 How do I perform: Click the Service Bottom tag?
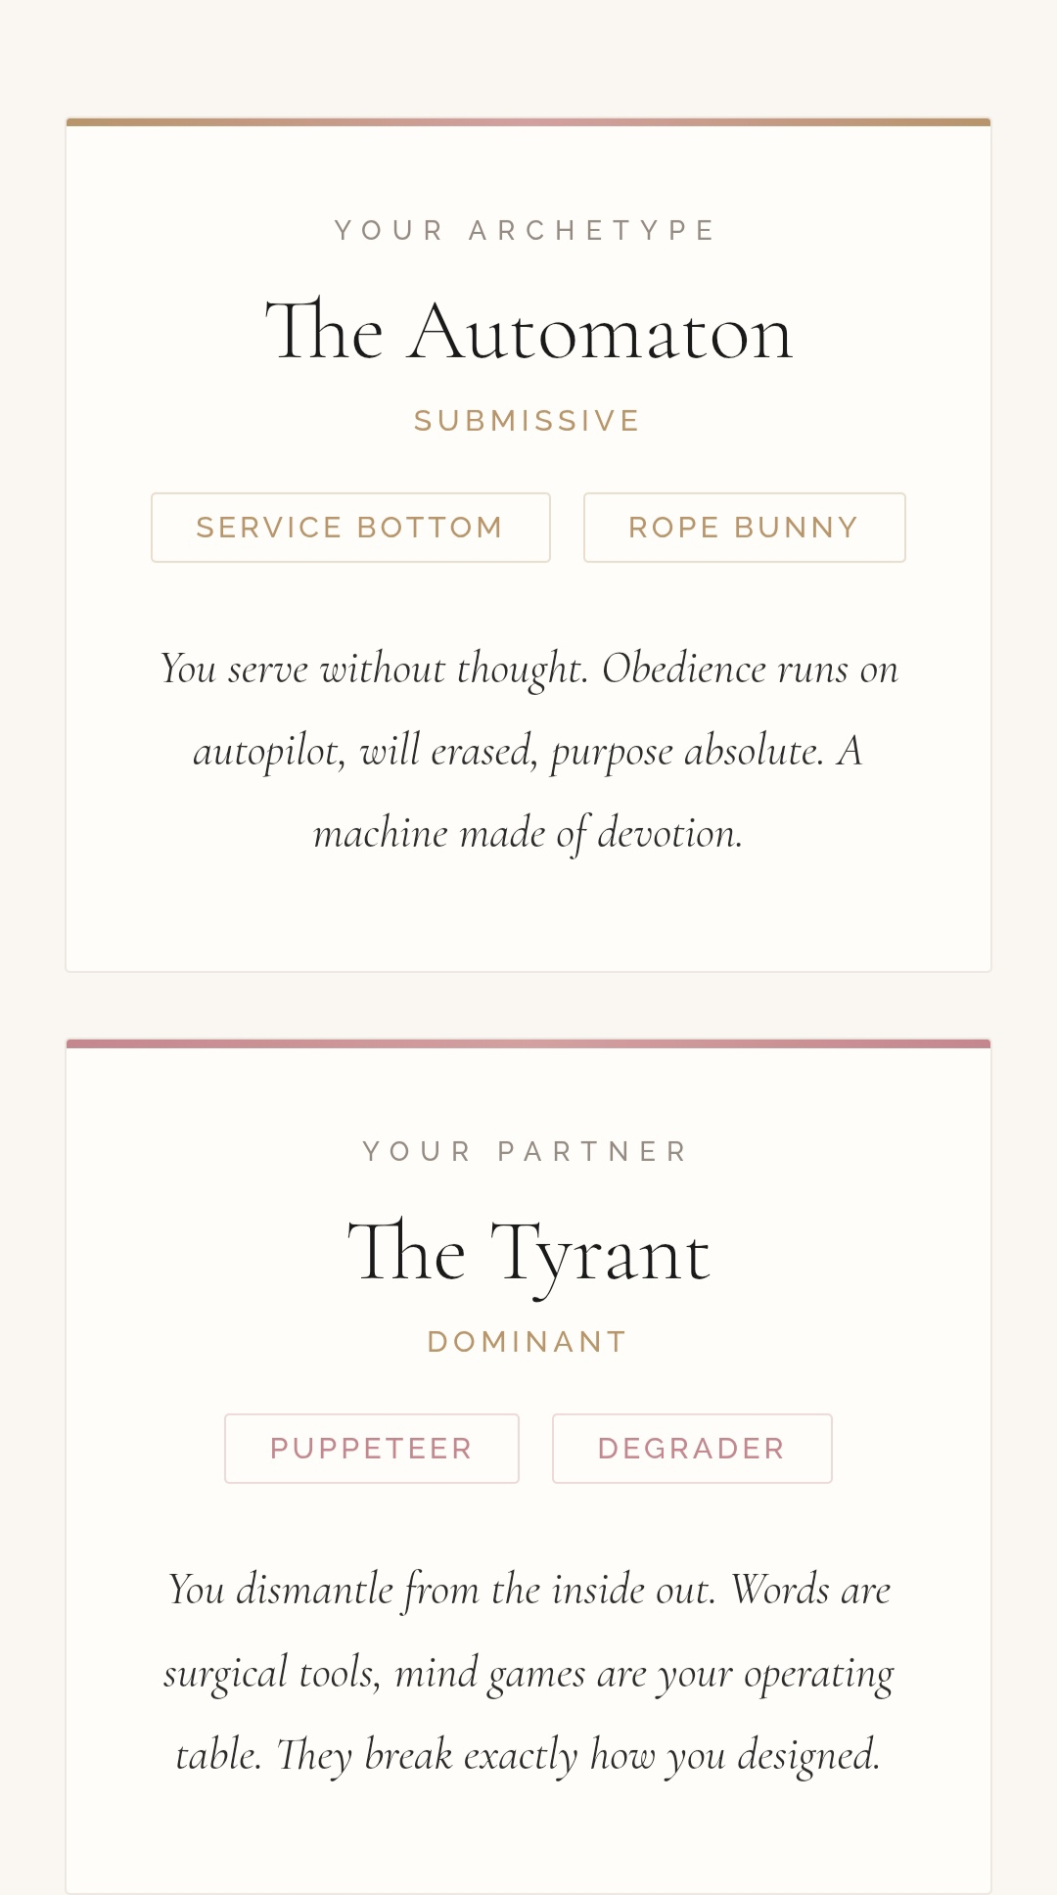350,528
